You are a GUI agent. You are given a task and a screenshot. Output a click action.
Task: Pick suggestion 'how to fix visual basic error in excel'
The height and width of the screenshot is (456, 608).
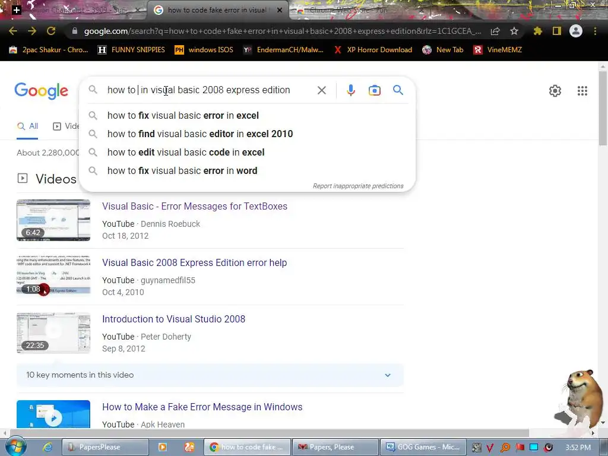pyautogui.click(x=248, y=116)
